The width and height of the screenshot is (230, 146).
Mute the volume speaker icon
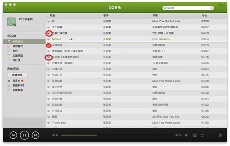coord(186,135)
